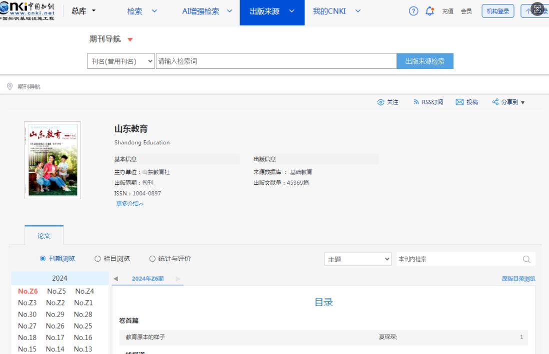Select issue No.18
This screenshot has width=549, height=354.
coord(27,337)
